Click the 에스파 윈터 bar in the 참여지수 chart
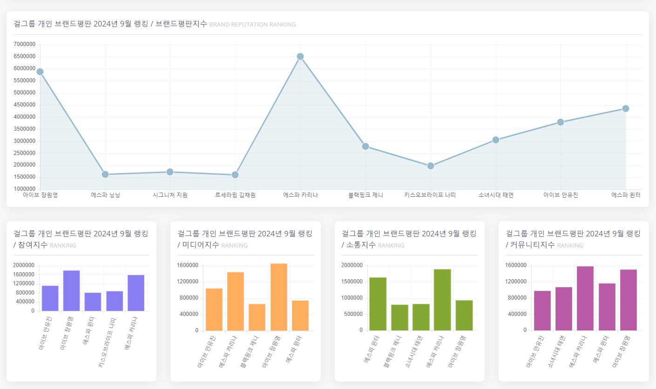The width and height of the screenshot is (656, 389). coord(93,302)
